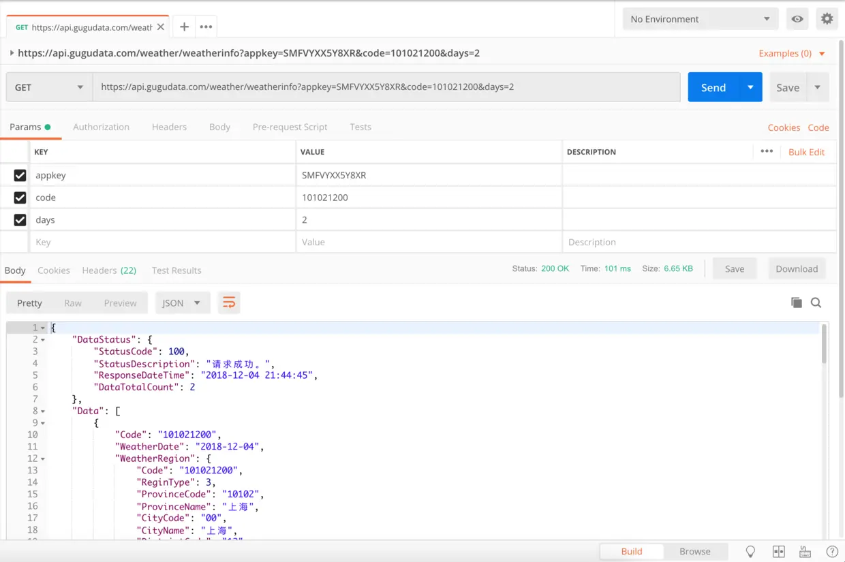This screenshot has height=562, width=845.
Task: Expand the request title disclosure triangle
Action: tap(12, 53)
